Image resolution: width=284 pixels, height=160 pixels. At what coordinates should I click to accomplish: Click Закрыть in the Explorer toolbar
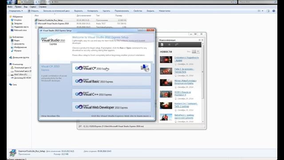coord(150,11)
